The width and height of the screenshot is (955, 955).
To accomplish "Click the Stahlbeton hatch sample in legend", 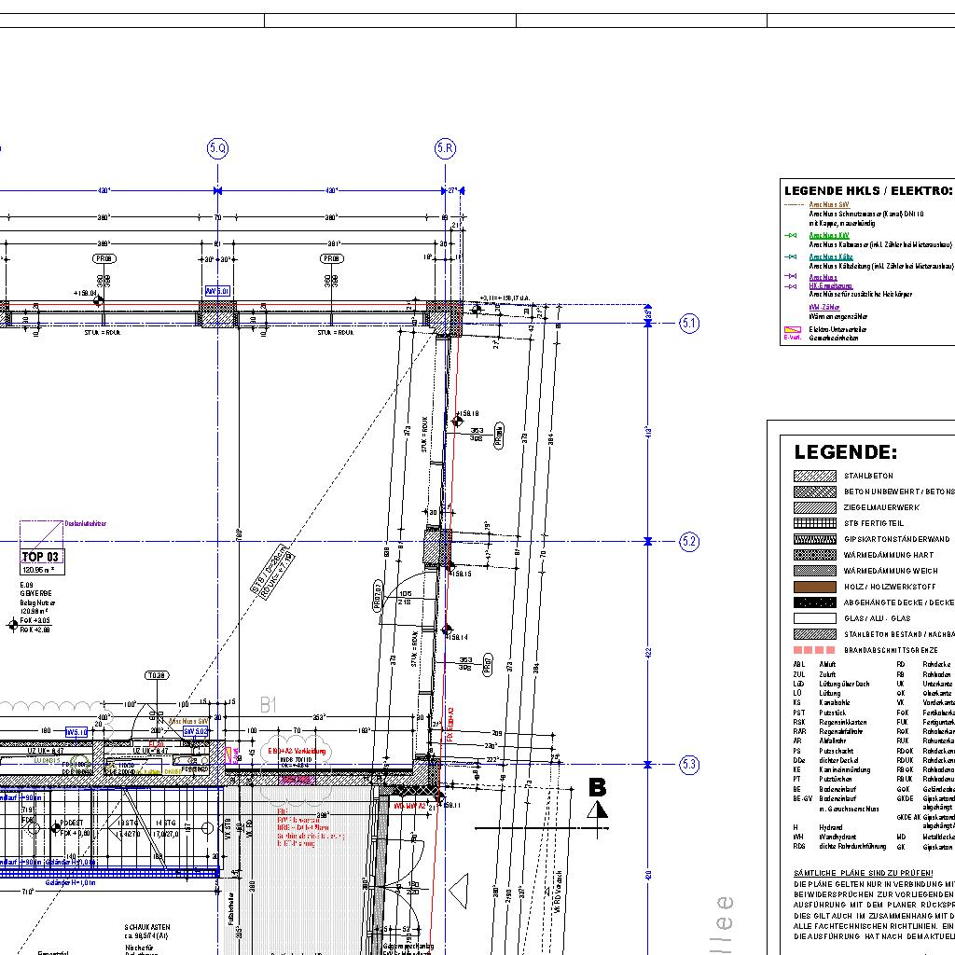I will coord(814,476).
